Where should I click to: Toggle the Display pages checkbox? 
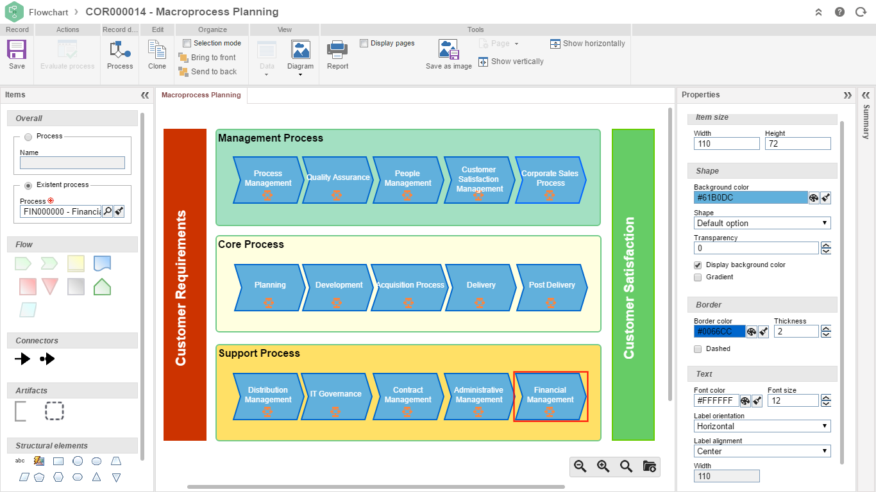364,44
